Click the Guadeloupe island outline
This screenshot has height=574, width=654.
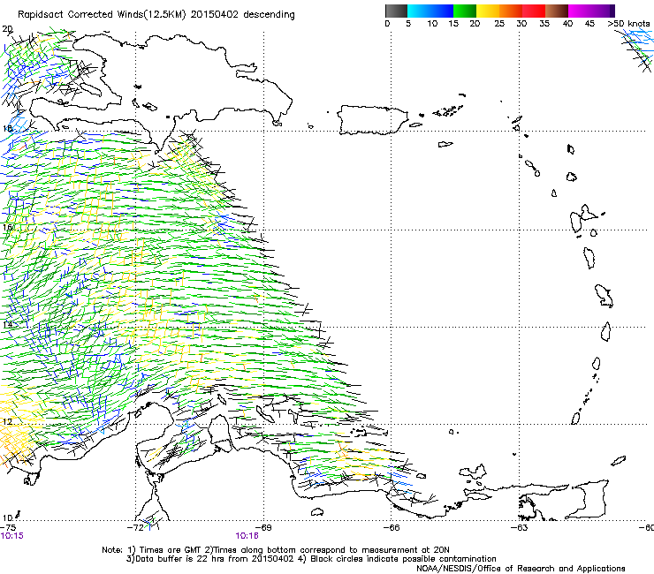pyautogui.click(x=583, y=217)
